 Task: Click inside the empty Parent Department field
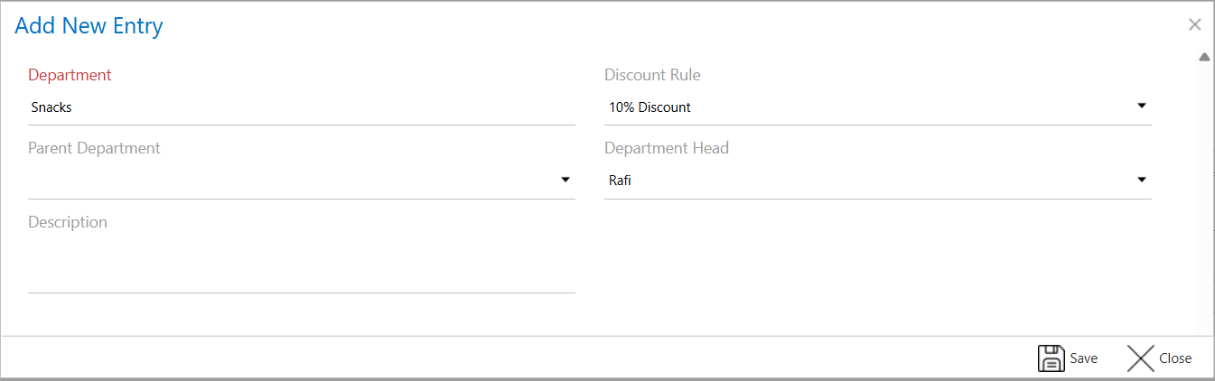(289, 181)
